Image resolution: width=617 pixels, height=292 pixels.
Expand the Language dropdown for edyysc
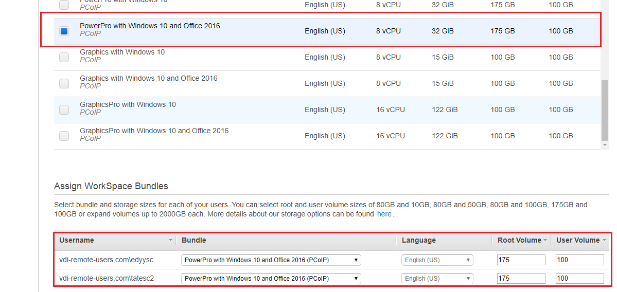click(x=437, y=260)
